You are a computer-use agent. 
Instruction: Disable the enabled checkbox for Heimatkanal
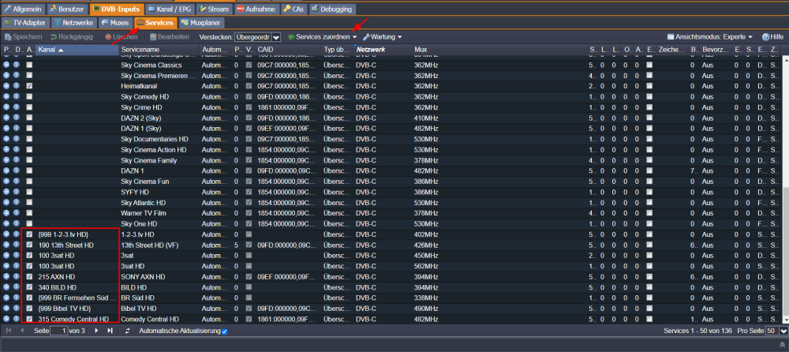point(30,86)
